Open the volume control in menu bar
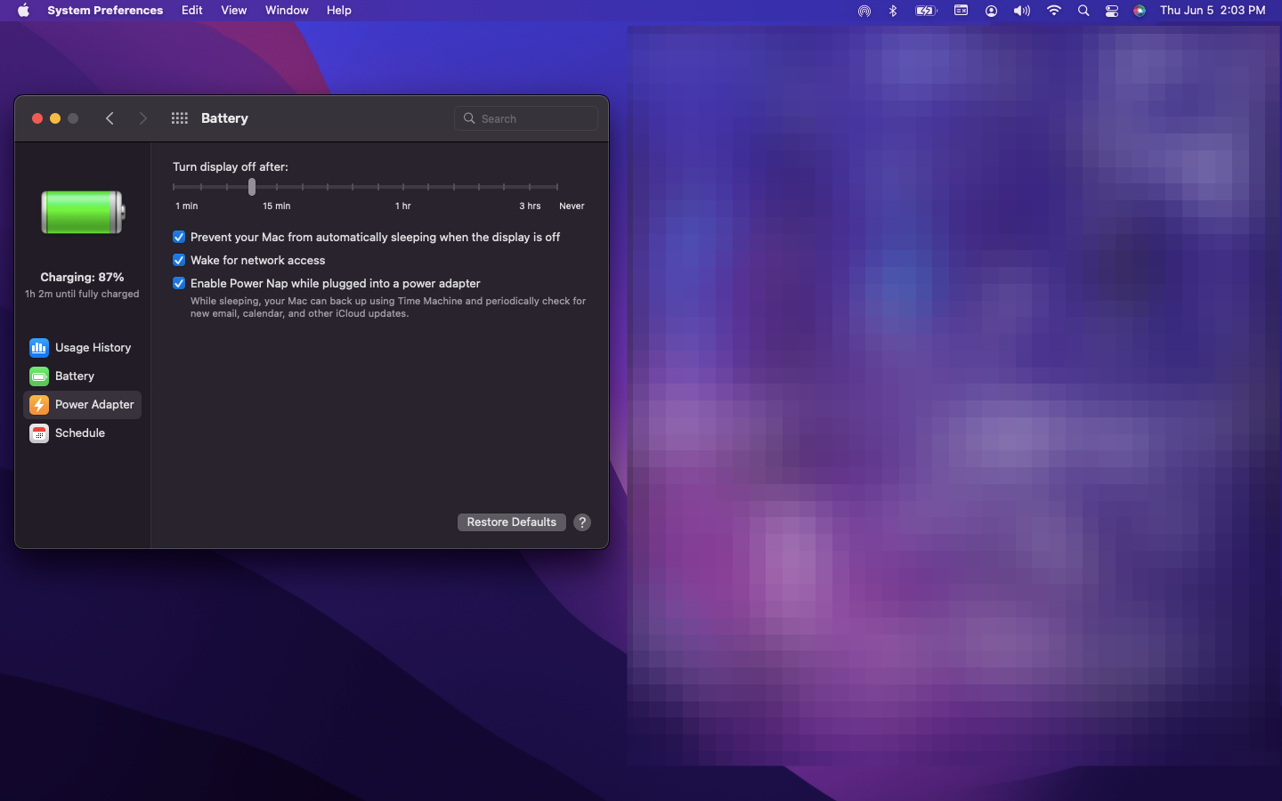Screen dimensions: 1282x801 1021,11
